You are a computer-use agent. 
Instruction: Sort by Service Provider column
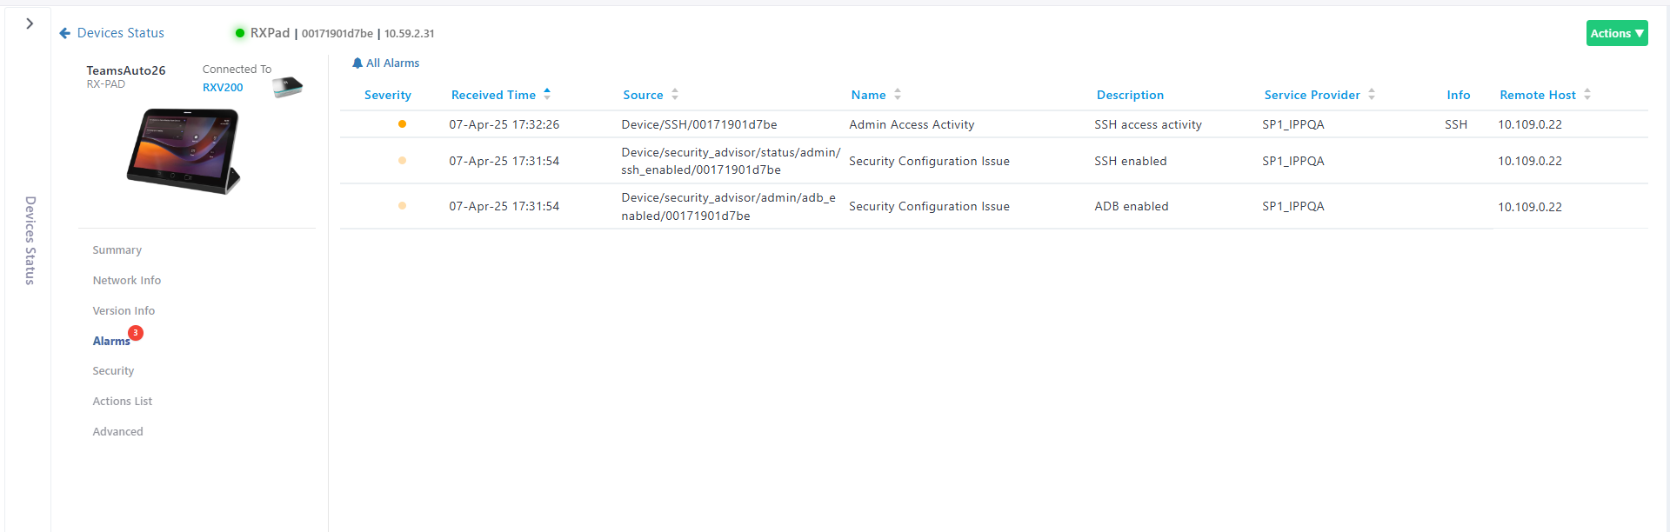point(1312,95)
